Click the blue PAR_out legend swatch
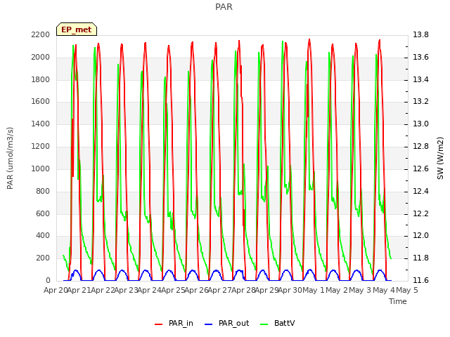Screen dimensions: 450x337 pyautogui.click(x=208, y=324)
